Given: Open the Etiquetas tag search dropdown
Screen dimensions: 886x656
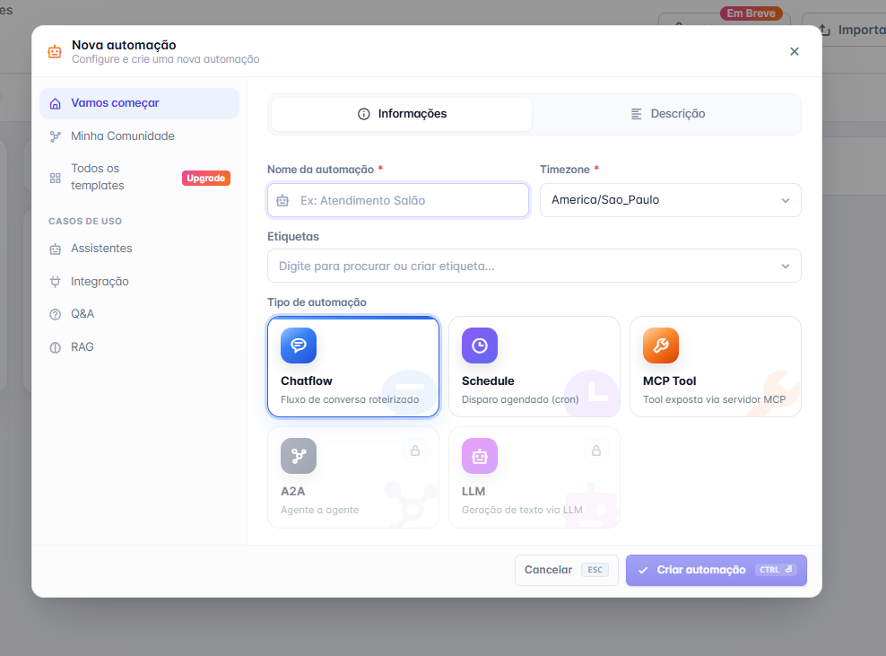Looking at the screenshot, I should click(x=534, y=266).
